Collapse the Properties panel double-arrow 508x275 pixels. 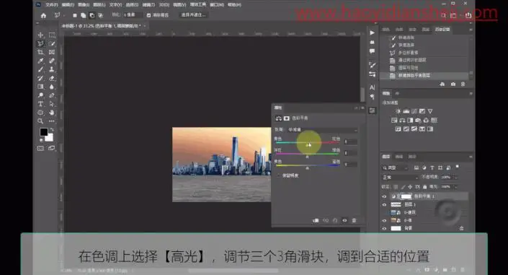[356, 108]
